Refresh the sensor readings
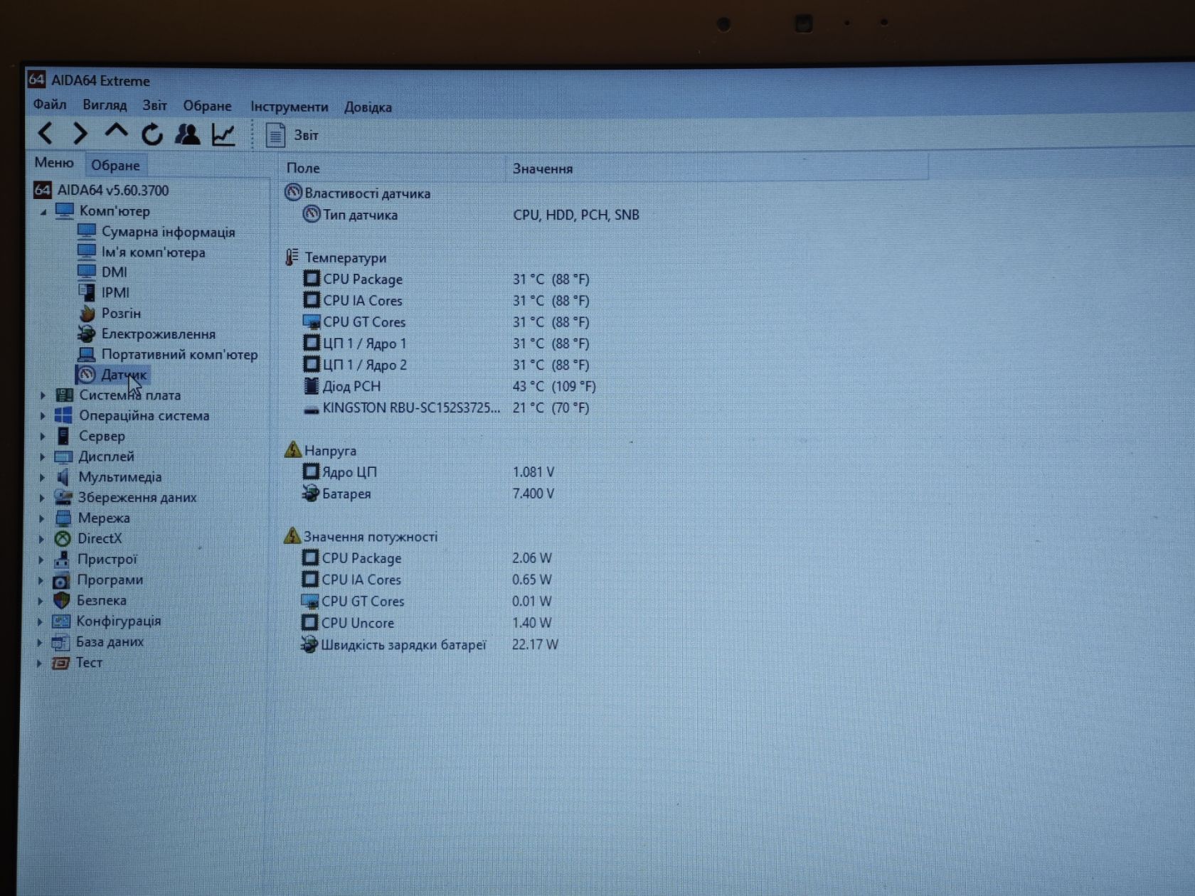The width and height of the screenshot is (1195, 896). point(152,134)
